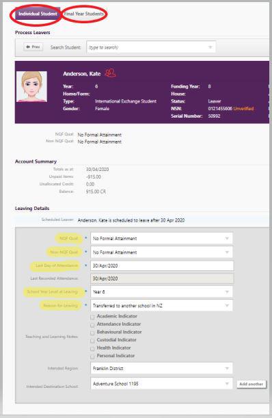Switch to Individual Student tab

click(38, 14)
